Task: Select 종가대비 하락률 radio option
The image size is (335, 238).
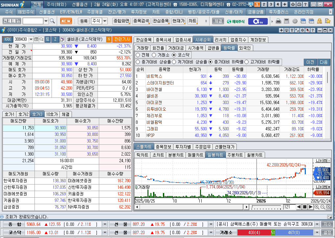Action: (x=211, y=62)
